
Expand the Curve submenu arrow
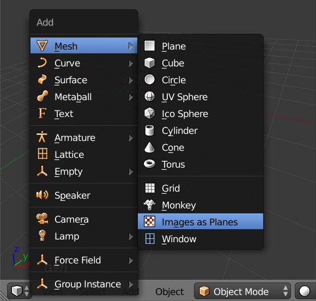click(x=131, y=63)
